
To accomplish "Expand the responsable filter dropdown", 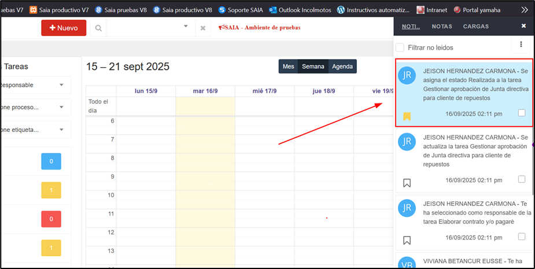I will coord(61,85).
